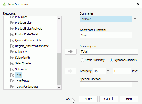Select the Dynamic Summary radio button
The height and width of the screenshot is (104, 142).
coord(111,60)
